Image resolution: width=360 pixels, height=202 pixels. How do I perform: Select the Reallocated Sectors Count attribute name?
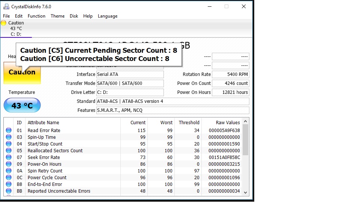click(x=55, y=150)
